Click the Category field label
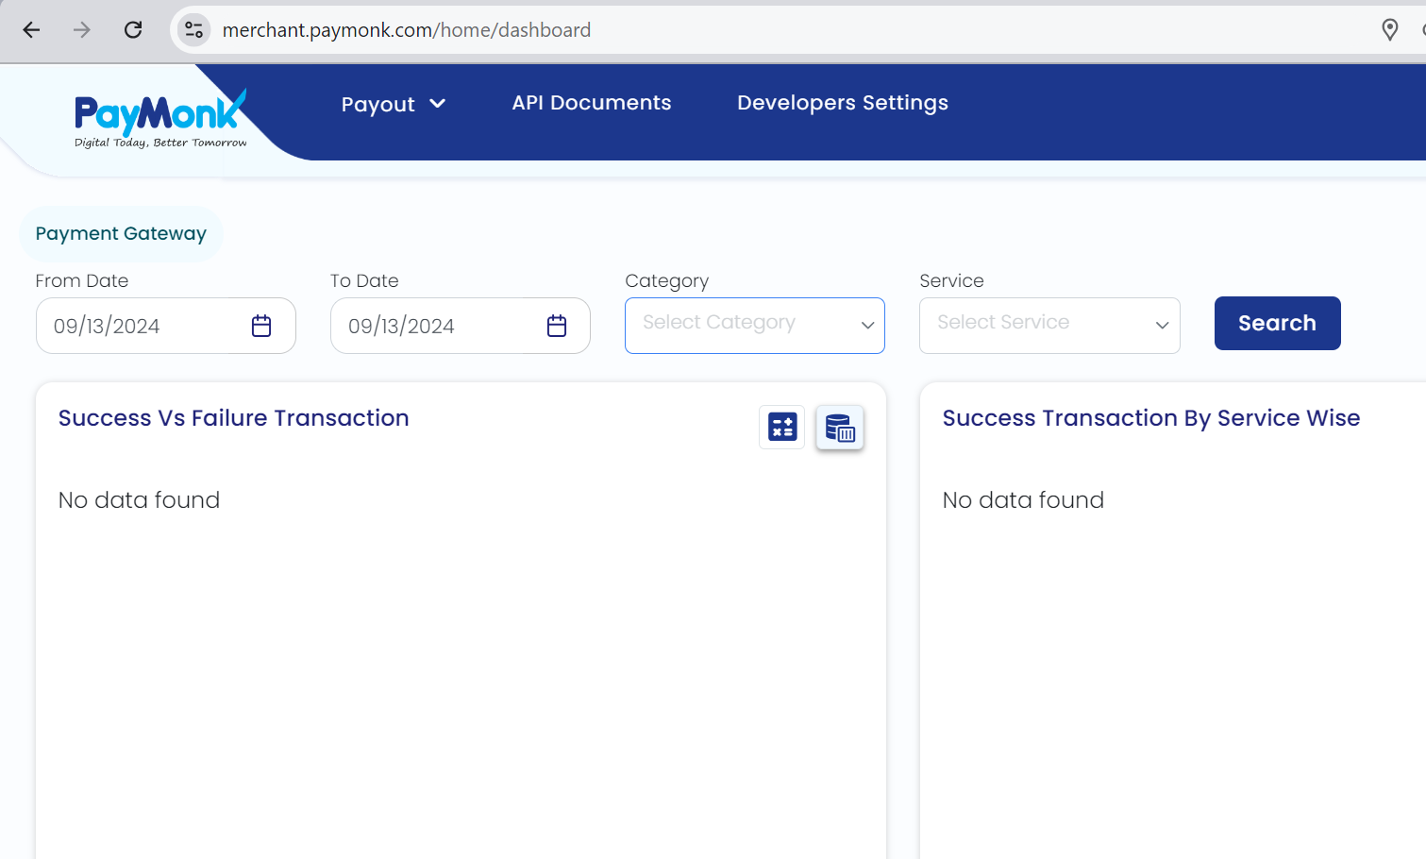This screenshot has width=1426, height=859. [666, 281]
